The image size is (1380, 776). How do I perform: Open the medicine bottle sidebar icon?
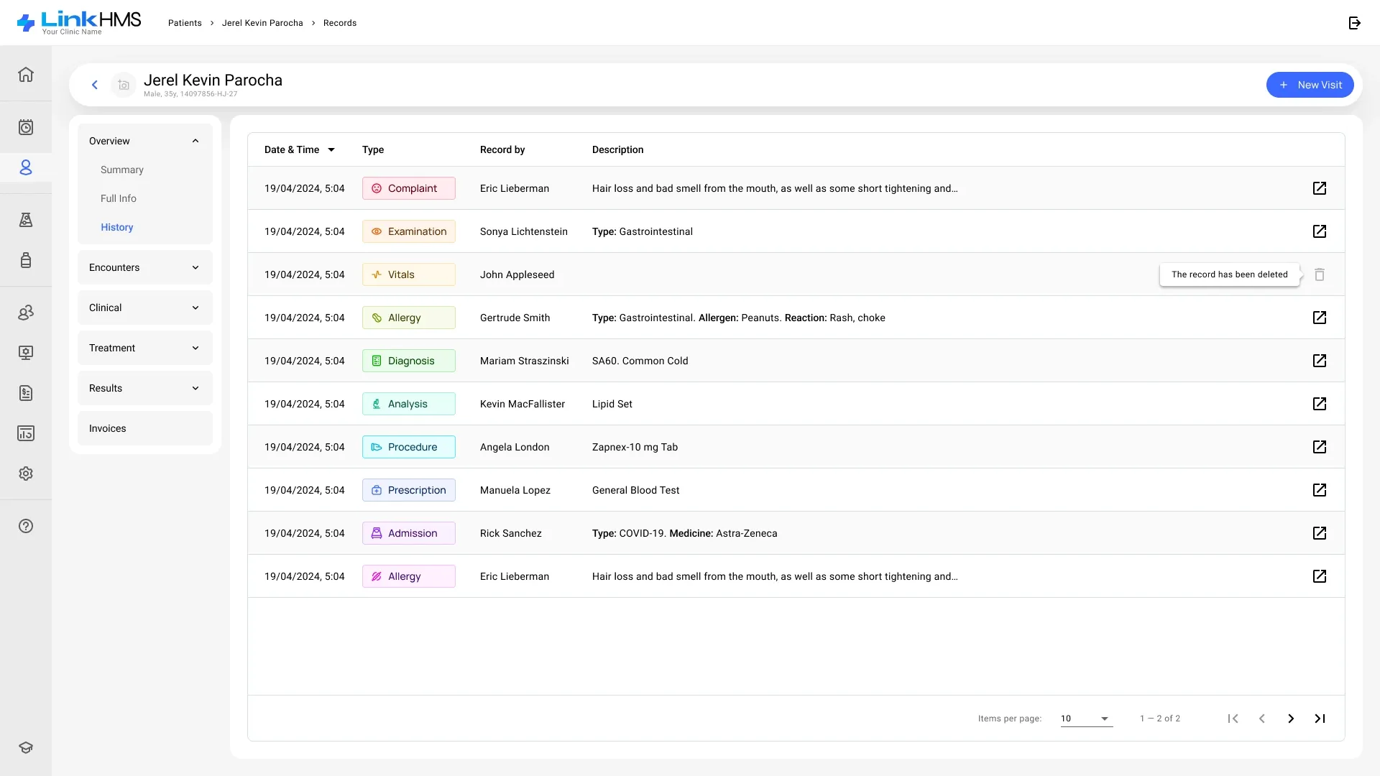(x=26, y=260)
